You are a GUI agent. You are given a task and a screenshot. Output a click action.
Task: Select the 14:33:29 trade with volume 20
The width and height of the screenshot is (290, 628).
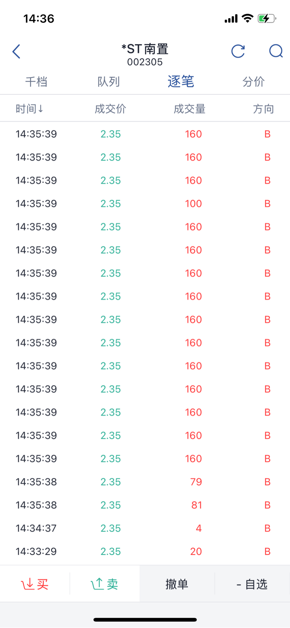pos(145,551)
